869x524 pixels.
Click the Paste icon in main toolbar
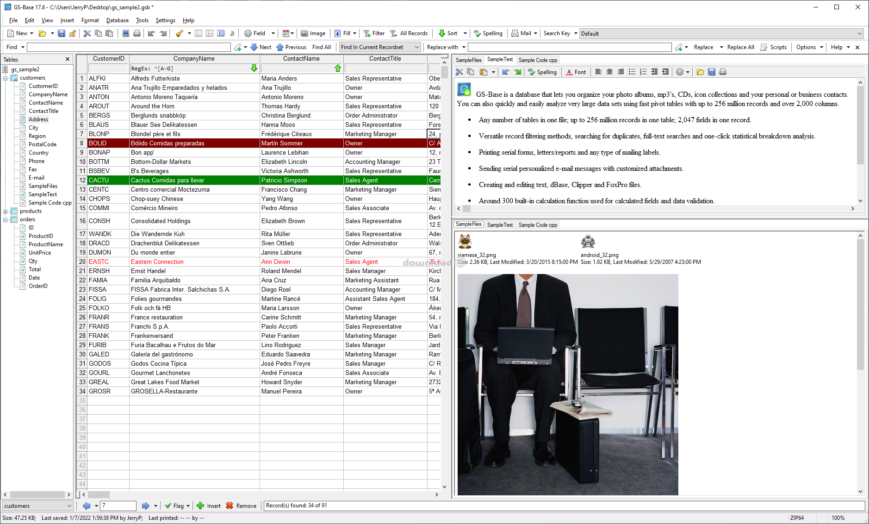pos(109,33)
